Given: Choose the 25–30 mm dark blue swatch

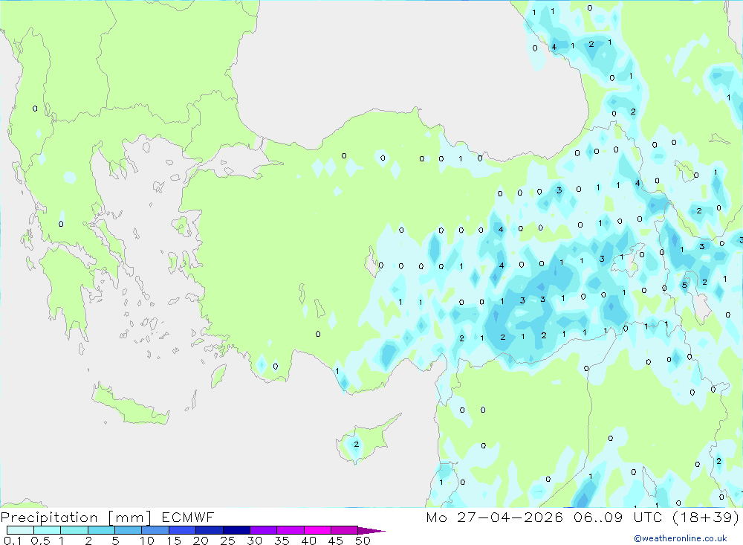Looking at the screenshot, I should [236, 530].
